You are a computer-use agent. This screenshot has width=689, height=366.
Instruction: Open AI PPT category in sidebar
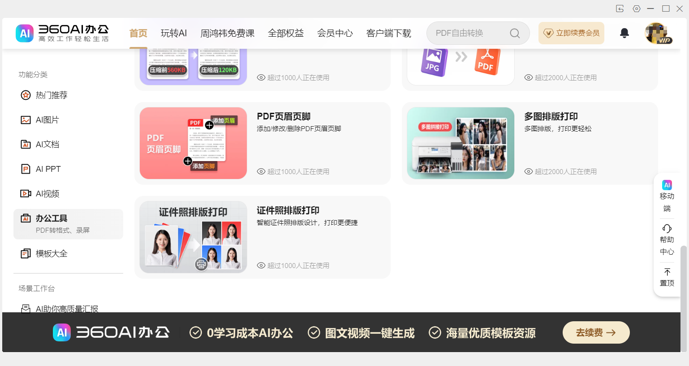click(x=48, y=169)
